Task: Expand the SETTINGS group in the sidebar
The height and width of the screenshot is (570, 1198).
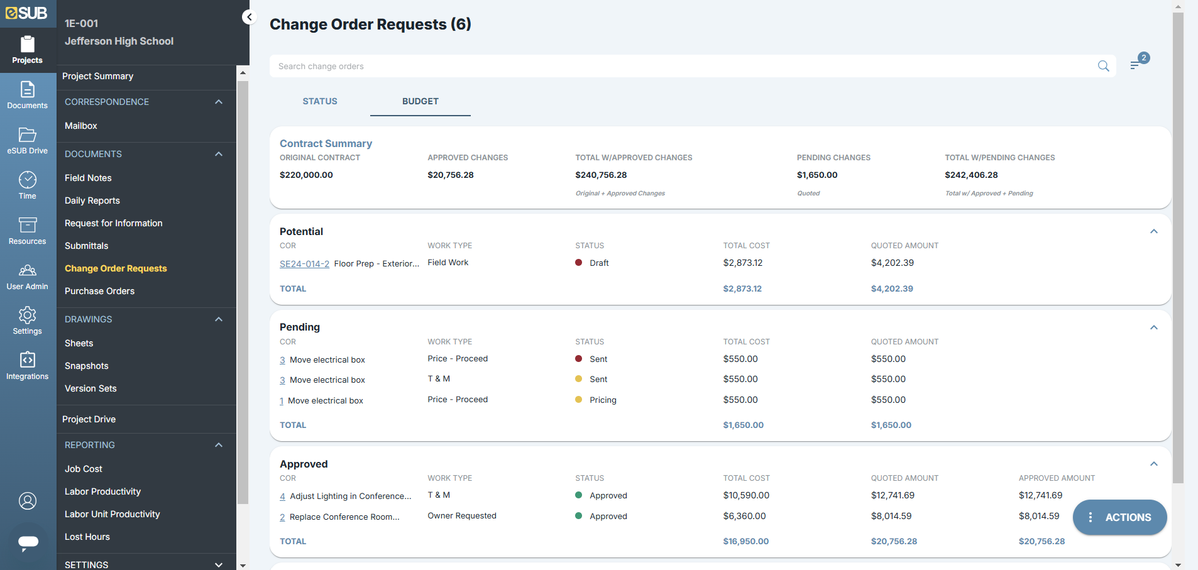Action: pyautogui.click(x=218, y=564)
